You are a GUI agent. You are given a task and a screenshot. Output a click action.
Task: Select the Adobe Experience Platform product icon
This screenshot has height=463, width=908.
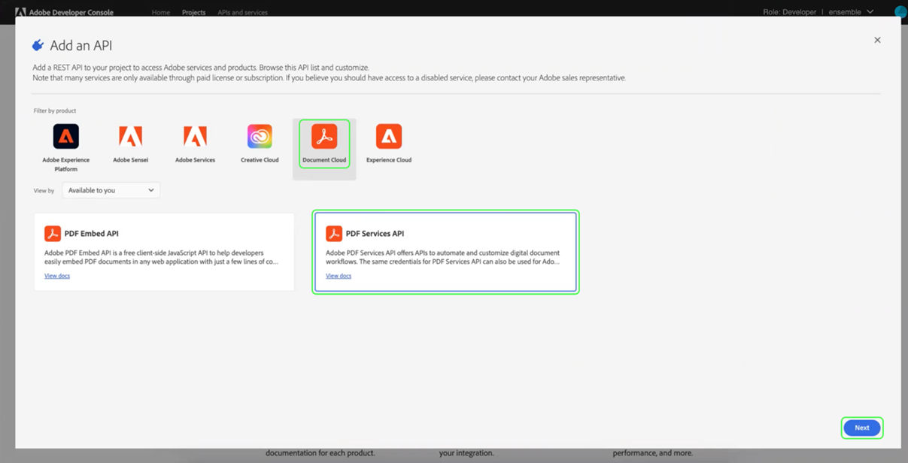click(66, 136)
